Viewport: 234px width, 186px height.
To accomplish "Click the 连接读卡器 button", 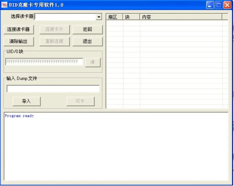I will (19, 29).
